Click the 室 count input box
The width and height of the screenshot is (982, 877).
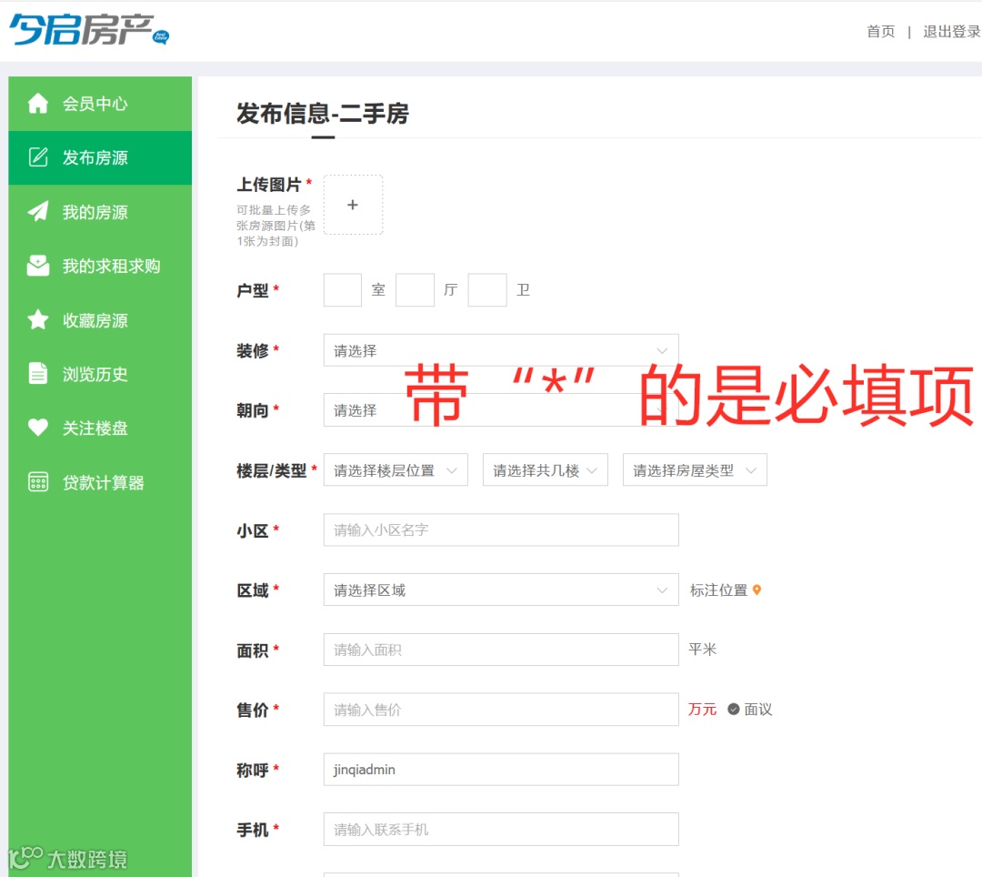(x=343, y=289)
